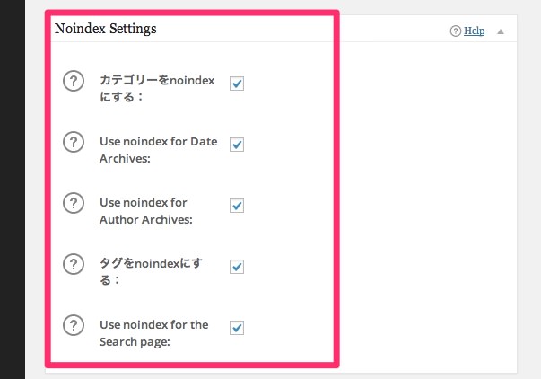Show help tip for Author Archives noindex
Screen dimensions: 541x379
[x=74, y=203]
